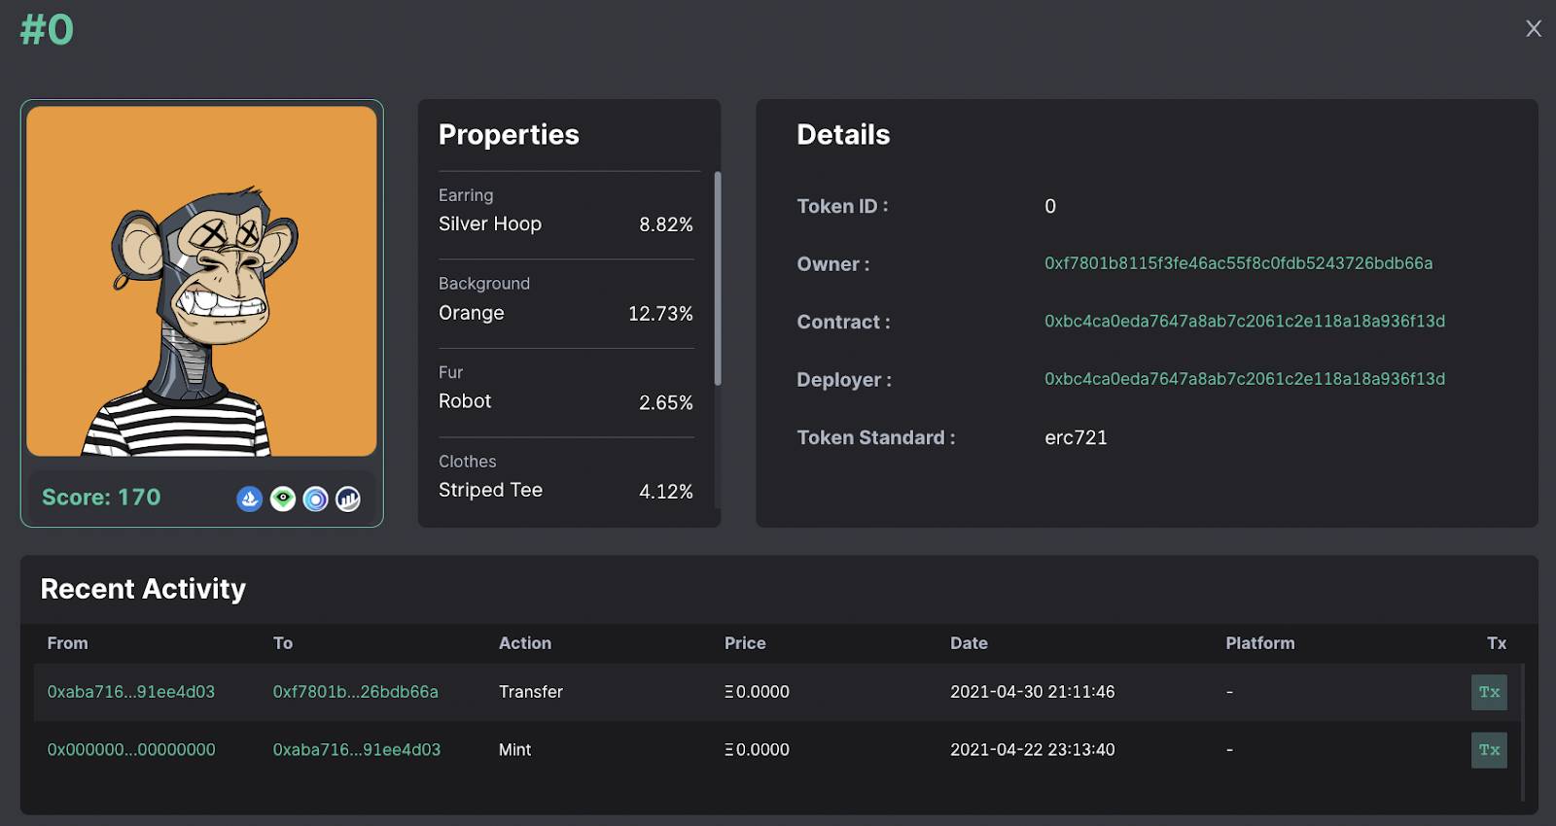Click the Mint action cell

click(x=514, y=749)
